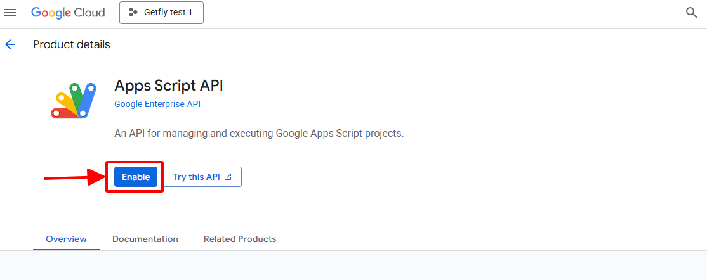Click the gray content area below tabs
Viewport: 707px width, 280px height.
(354, 265)
